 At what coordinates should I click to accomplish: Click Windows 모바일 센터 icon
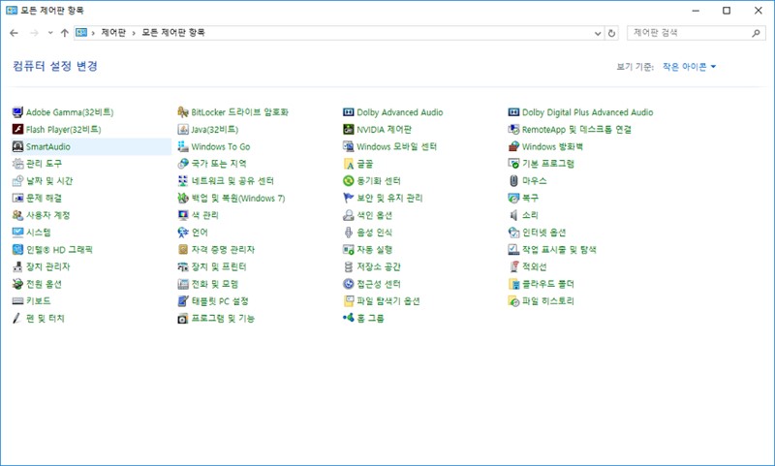[349, 146]
